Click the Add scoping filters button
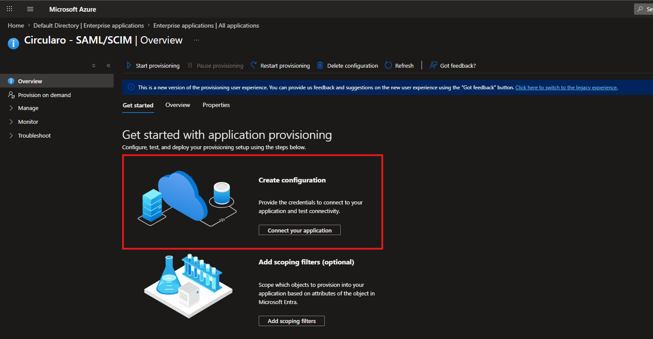The image size is (653, 339). (x=292, y=321)
